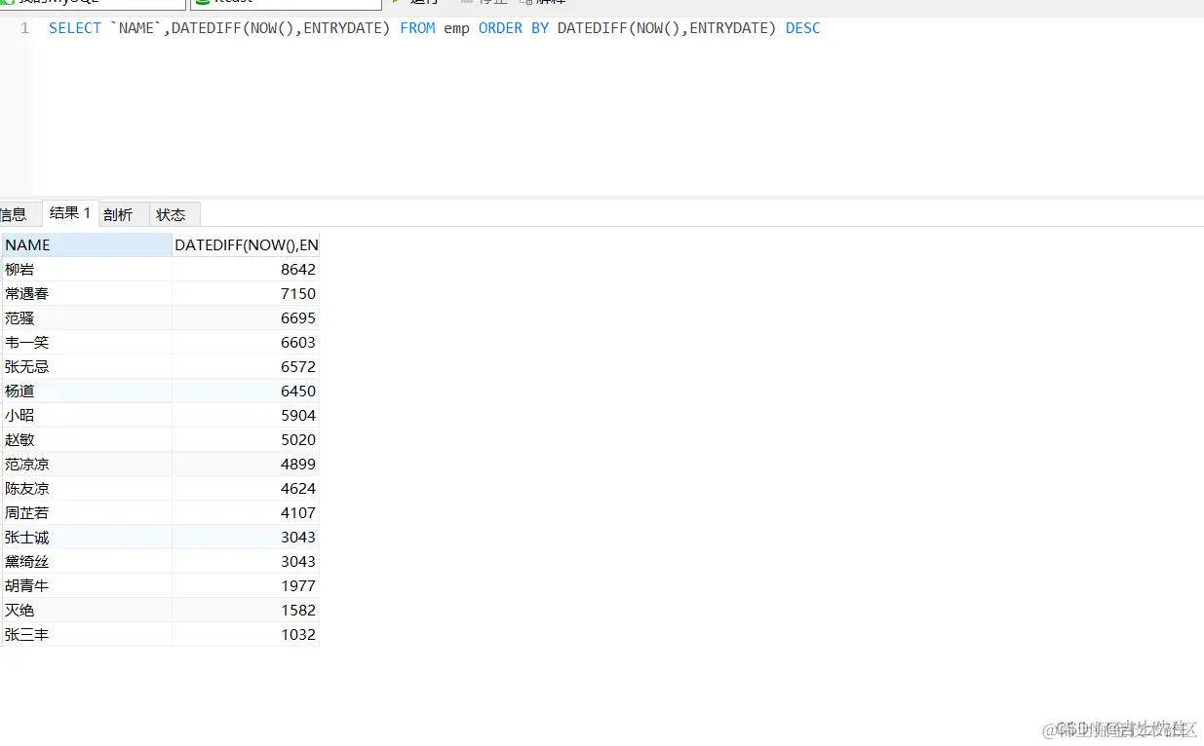Image resolution: width=1204 pixels, height=746 pixels.
Task: Click the SELECT keyword in the query
Action: pyautogui.click(x=75, y=28)
